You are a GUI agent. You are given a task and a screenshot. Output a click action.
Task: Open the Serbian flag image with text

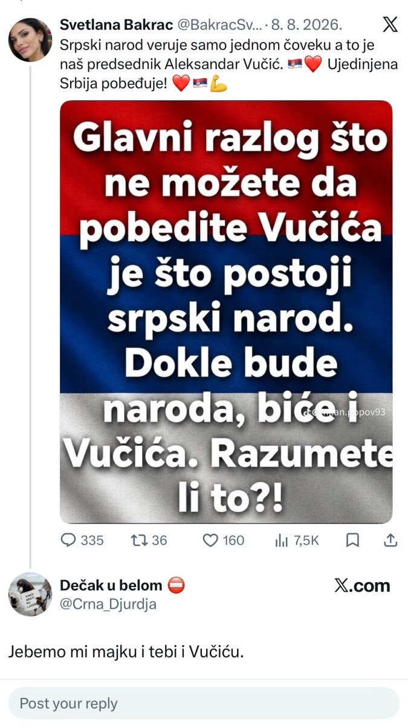tap(226, 311)
